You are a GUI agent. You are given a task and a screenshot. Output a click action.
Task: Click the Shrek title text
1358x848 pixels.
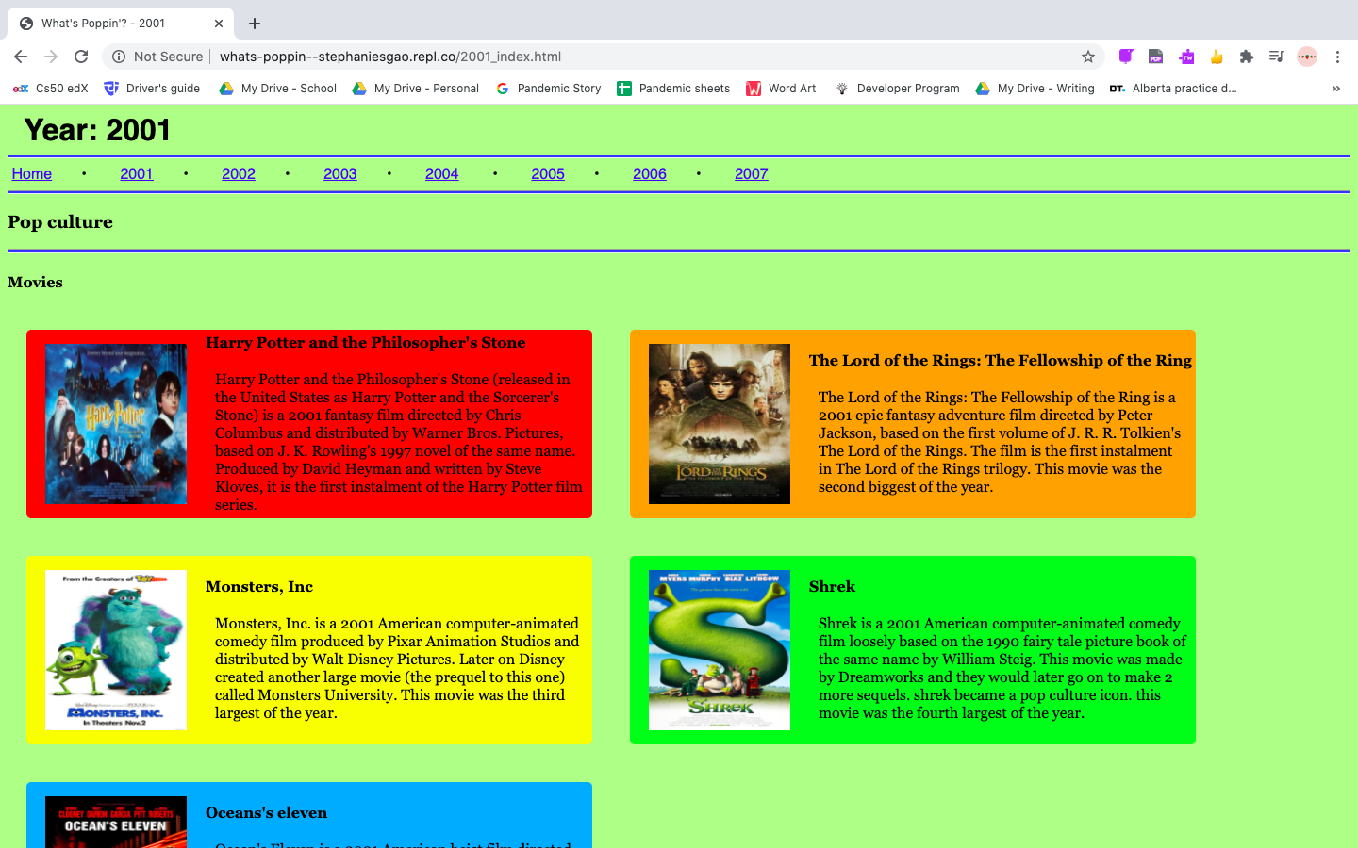pyautogui.click(x=832, y=587)
